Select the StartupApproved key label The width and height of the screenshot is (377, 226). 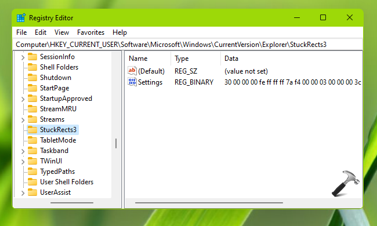(x=66, y=99)
